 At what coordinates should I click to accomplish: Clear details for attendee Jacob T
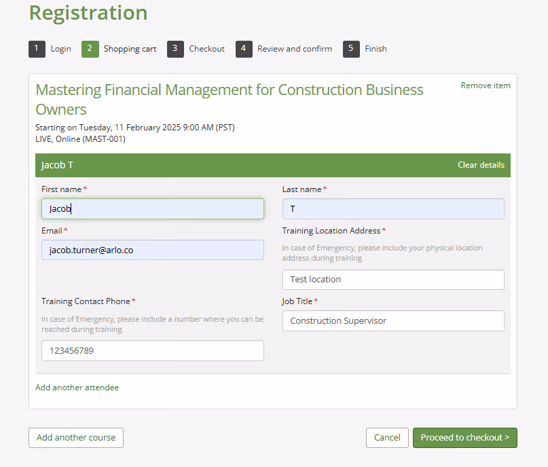coord(481,165)
